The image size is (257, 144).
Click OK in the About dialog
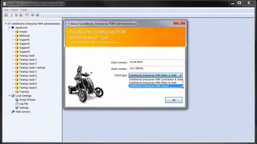tap(174, 100)
